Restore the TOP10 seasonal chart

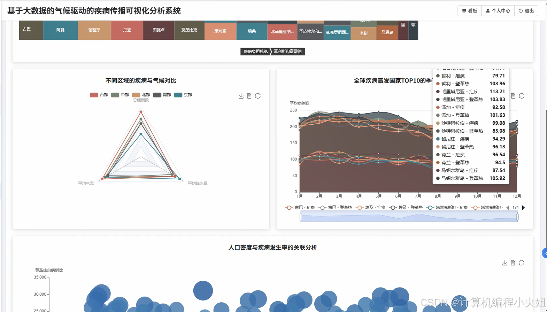522,96
